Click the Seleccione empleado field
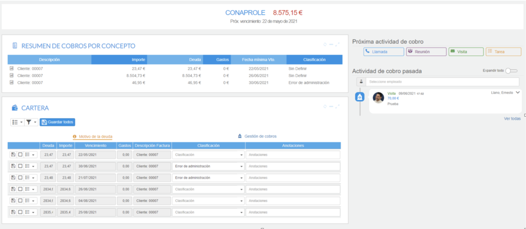Image resolution: width=526 pixels, height=229 pixels. coord(442,82)
